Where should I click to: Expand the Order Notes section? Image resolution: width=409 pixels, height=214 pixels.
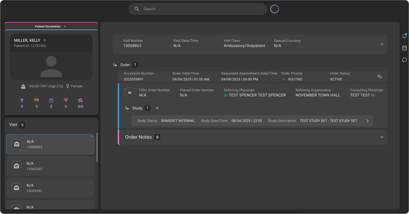click(x=381, y=137)
